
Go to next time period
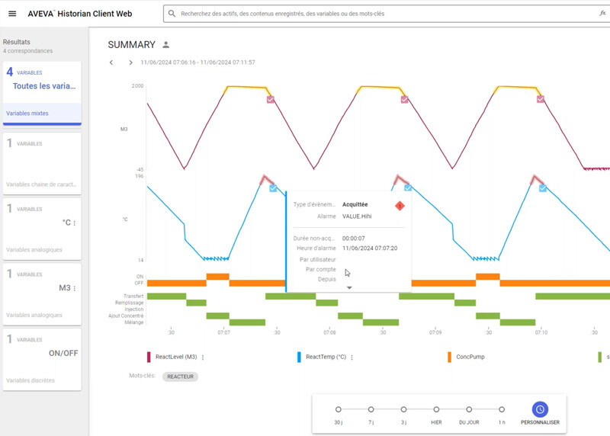(x=130, y=63)
